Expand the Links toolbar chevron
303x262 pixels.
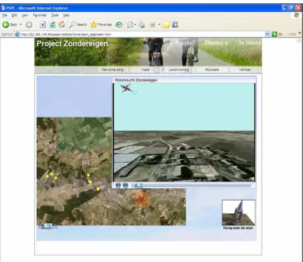point(300,33)
